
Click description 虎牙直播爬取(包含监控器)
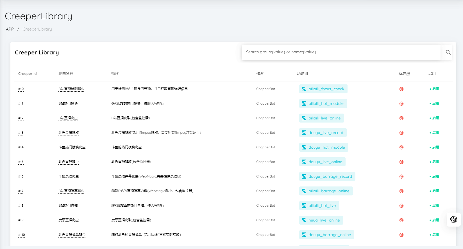pyautogui.click(x=131, y=220)
